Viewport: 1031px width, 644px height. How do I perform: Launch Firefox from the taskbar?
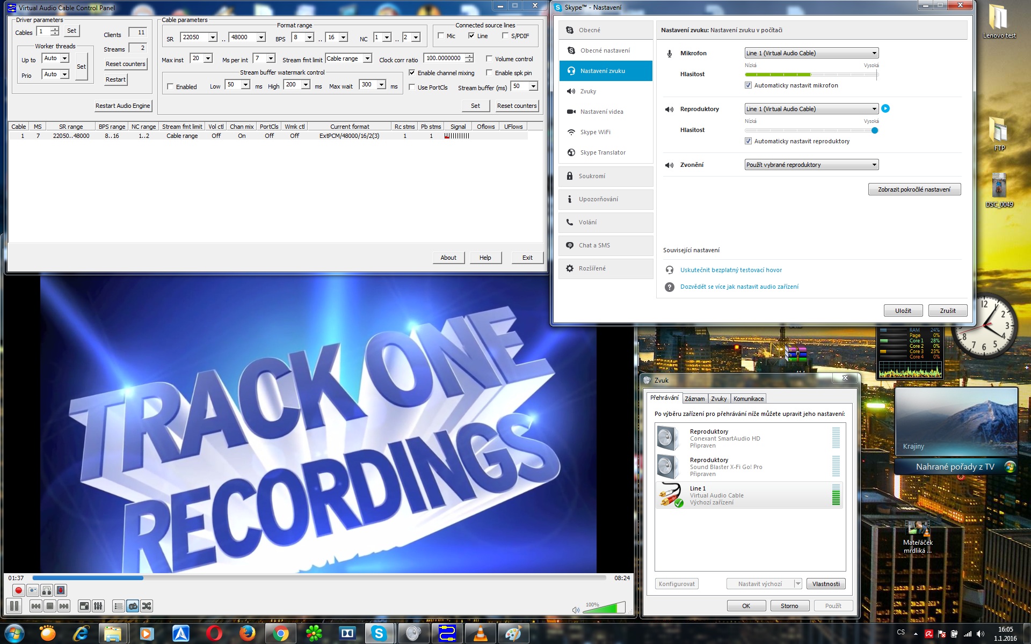coord(247,633)
